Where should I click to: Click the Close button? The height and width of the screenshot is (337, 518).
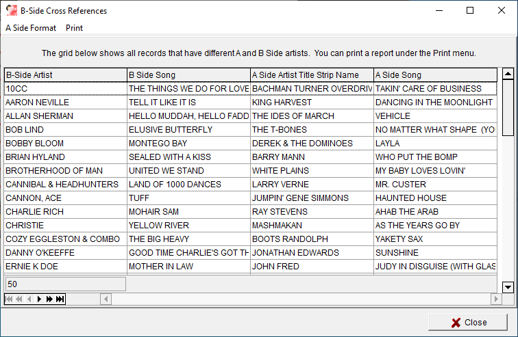[468, 323]
